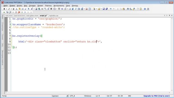Click the blue Help question icon
174x98 pixels.
coord(145,9)
